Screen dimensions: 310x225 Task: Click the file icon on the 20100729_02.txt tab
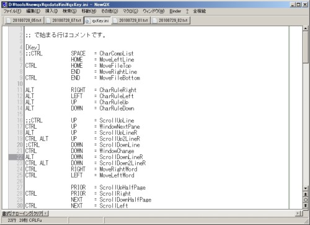coord(154,21)
